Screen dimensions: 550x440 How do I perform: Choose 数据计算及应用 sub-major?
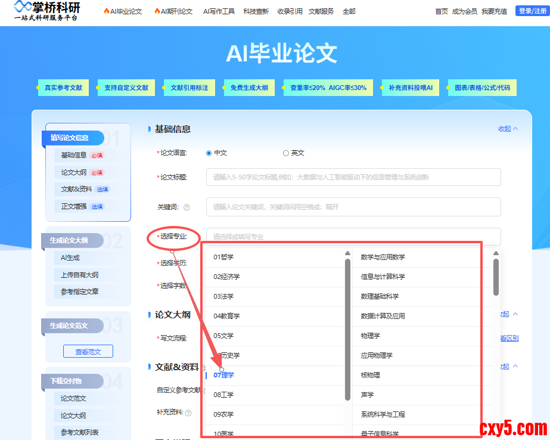click(422, 316)
